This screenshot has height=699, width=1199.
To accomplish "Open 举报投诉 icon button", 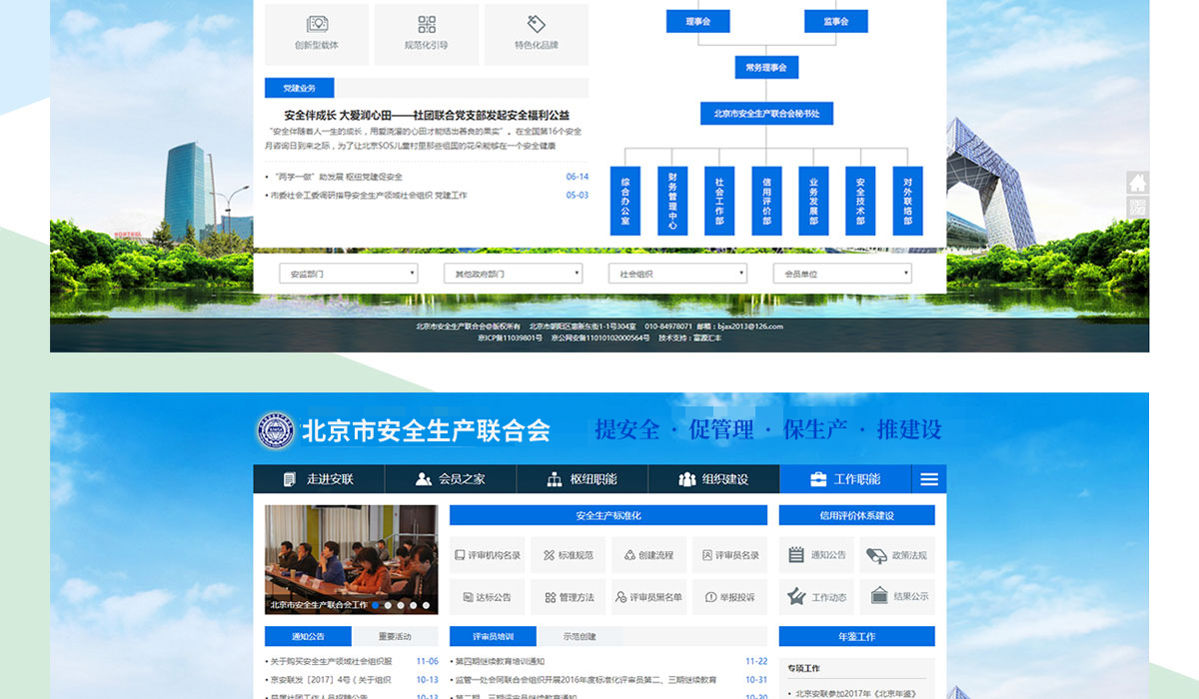I will coord(730,597).
